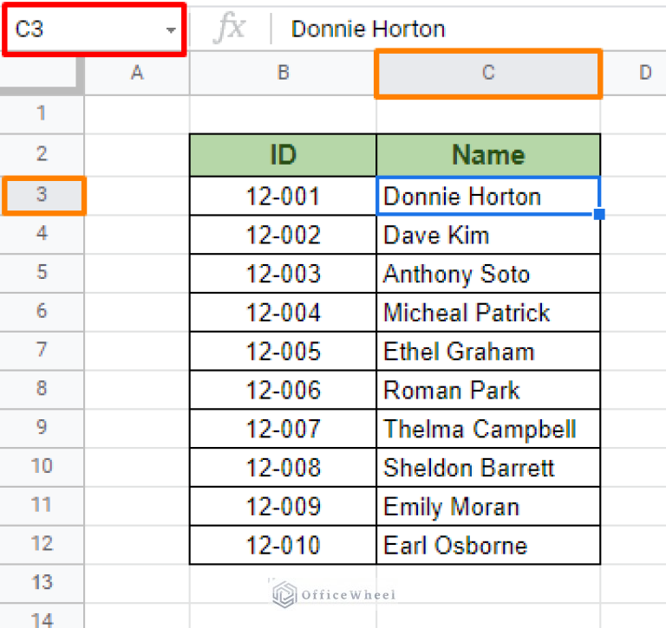Click the fx function icon
This screenshot has width=666, height=628.
[230, 29]
